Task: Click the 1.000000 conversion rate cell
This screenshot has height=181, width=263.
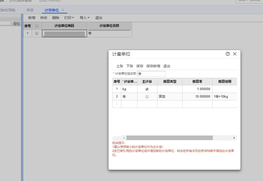Action: pyautogui.click(x=197, y=89)
